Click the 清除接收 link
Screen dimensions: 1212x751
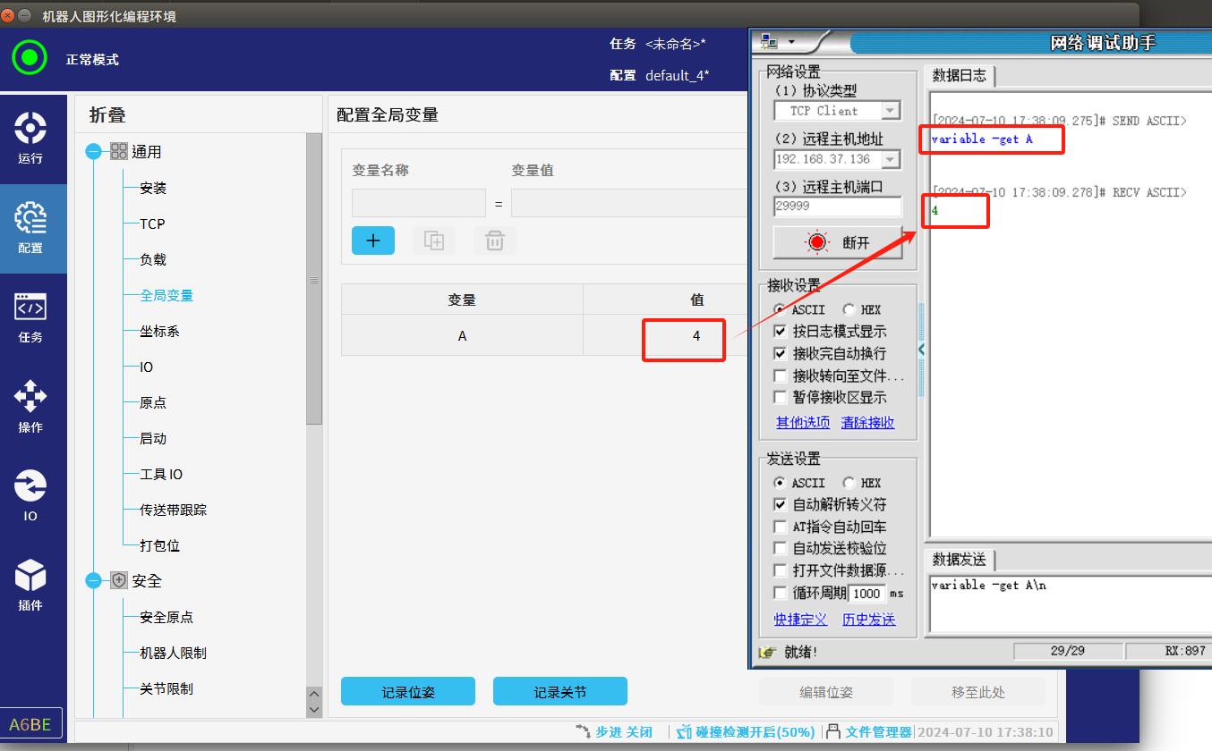click(x=867, y=423)
